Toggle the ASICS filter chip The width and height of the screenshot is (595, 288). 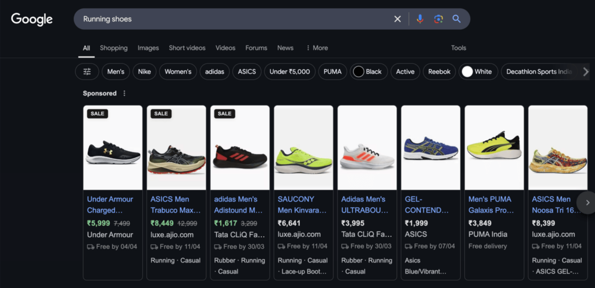[246, 72]
